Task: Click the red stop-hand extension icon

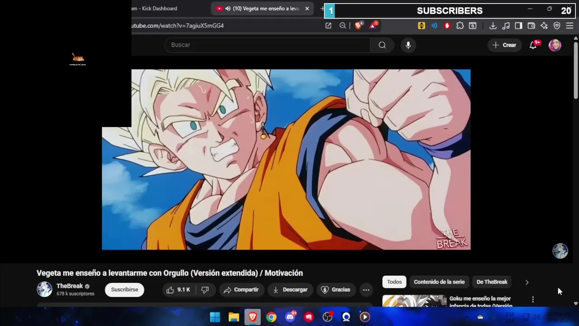Action: tap(447, 26)
